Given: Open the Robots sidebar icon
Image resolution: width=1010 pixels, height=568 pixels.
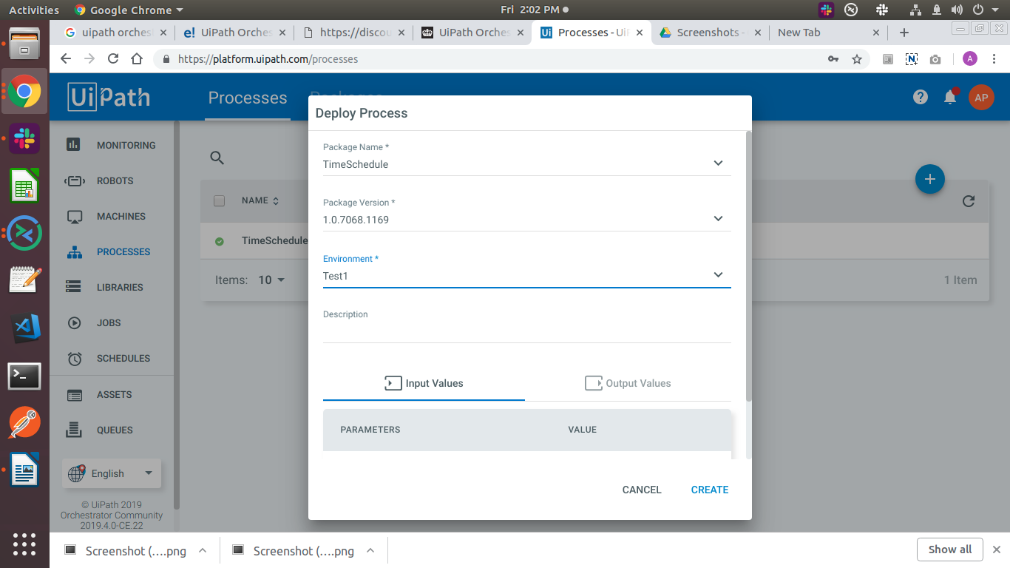Looking at the screenshot, I should pos(74,180).
